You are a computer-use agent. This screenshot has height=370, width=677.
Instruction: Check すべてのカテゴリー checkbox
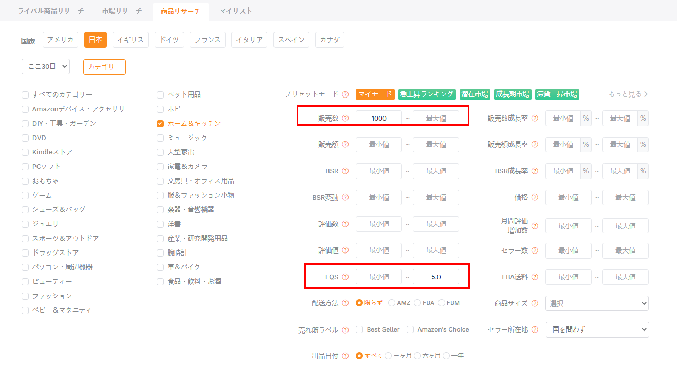25,95
